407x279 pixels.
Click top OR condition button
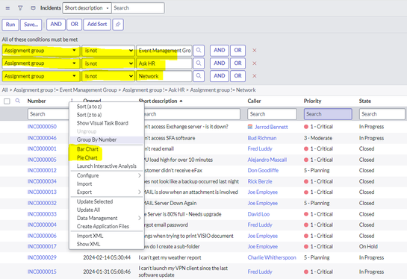point(74,25)
